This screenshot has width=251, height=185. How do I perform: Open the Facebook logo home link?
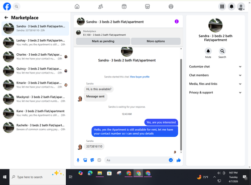click(x=7, y=7)
